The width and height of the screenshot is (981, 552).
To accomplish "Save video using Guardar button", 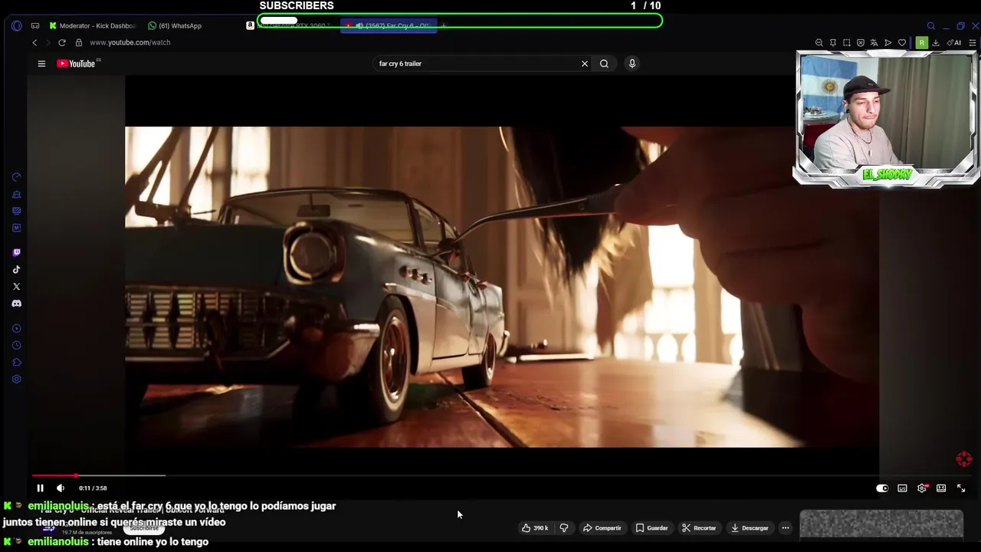I will 652,528.
